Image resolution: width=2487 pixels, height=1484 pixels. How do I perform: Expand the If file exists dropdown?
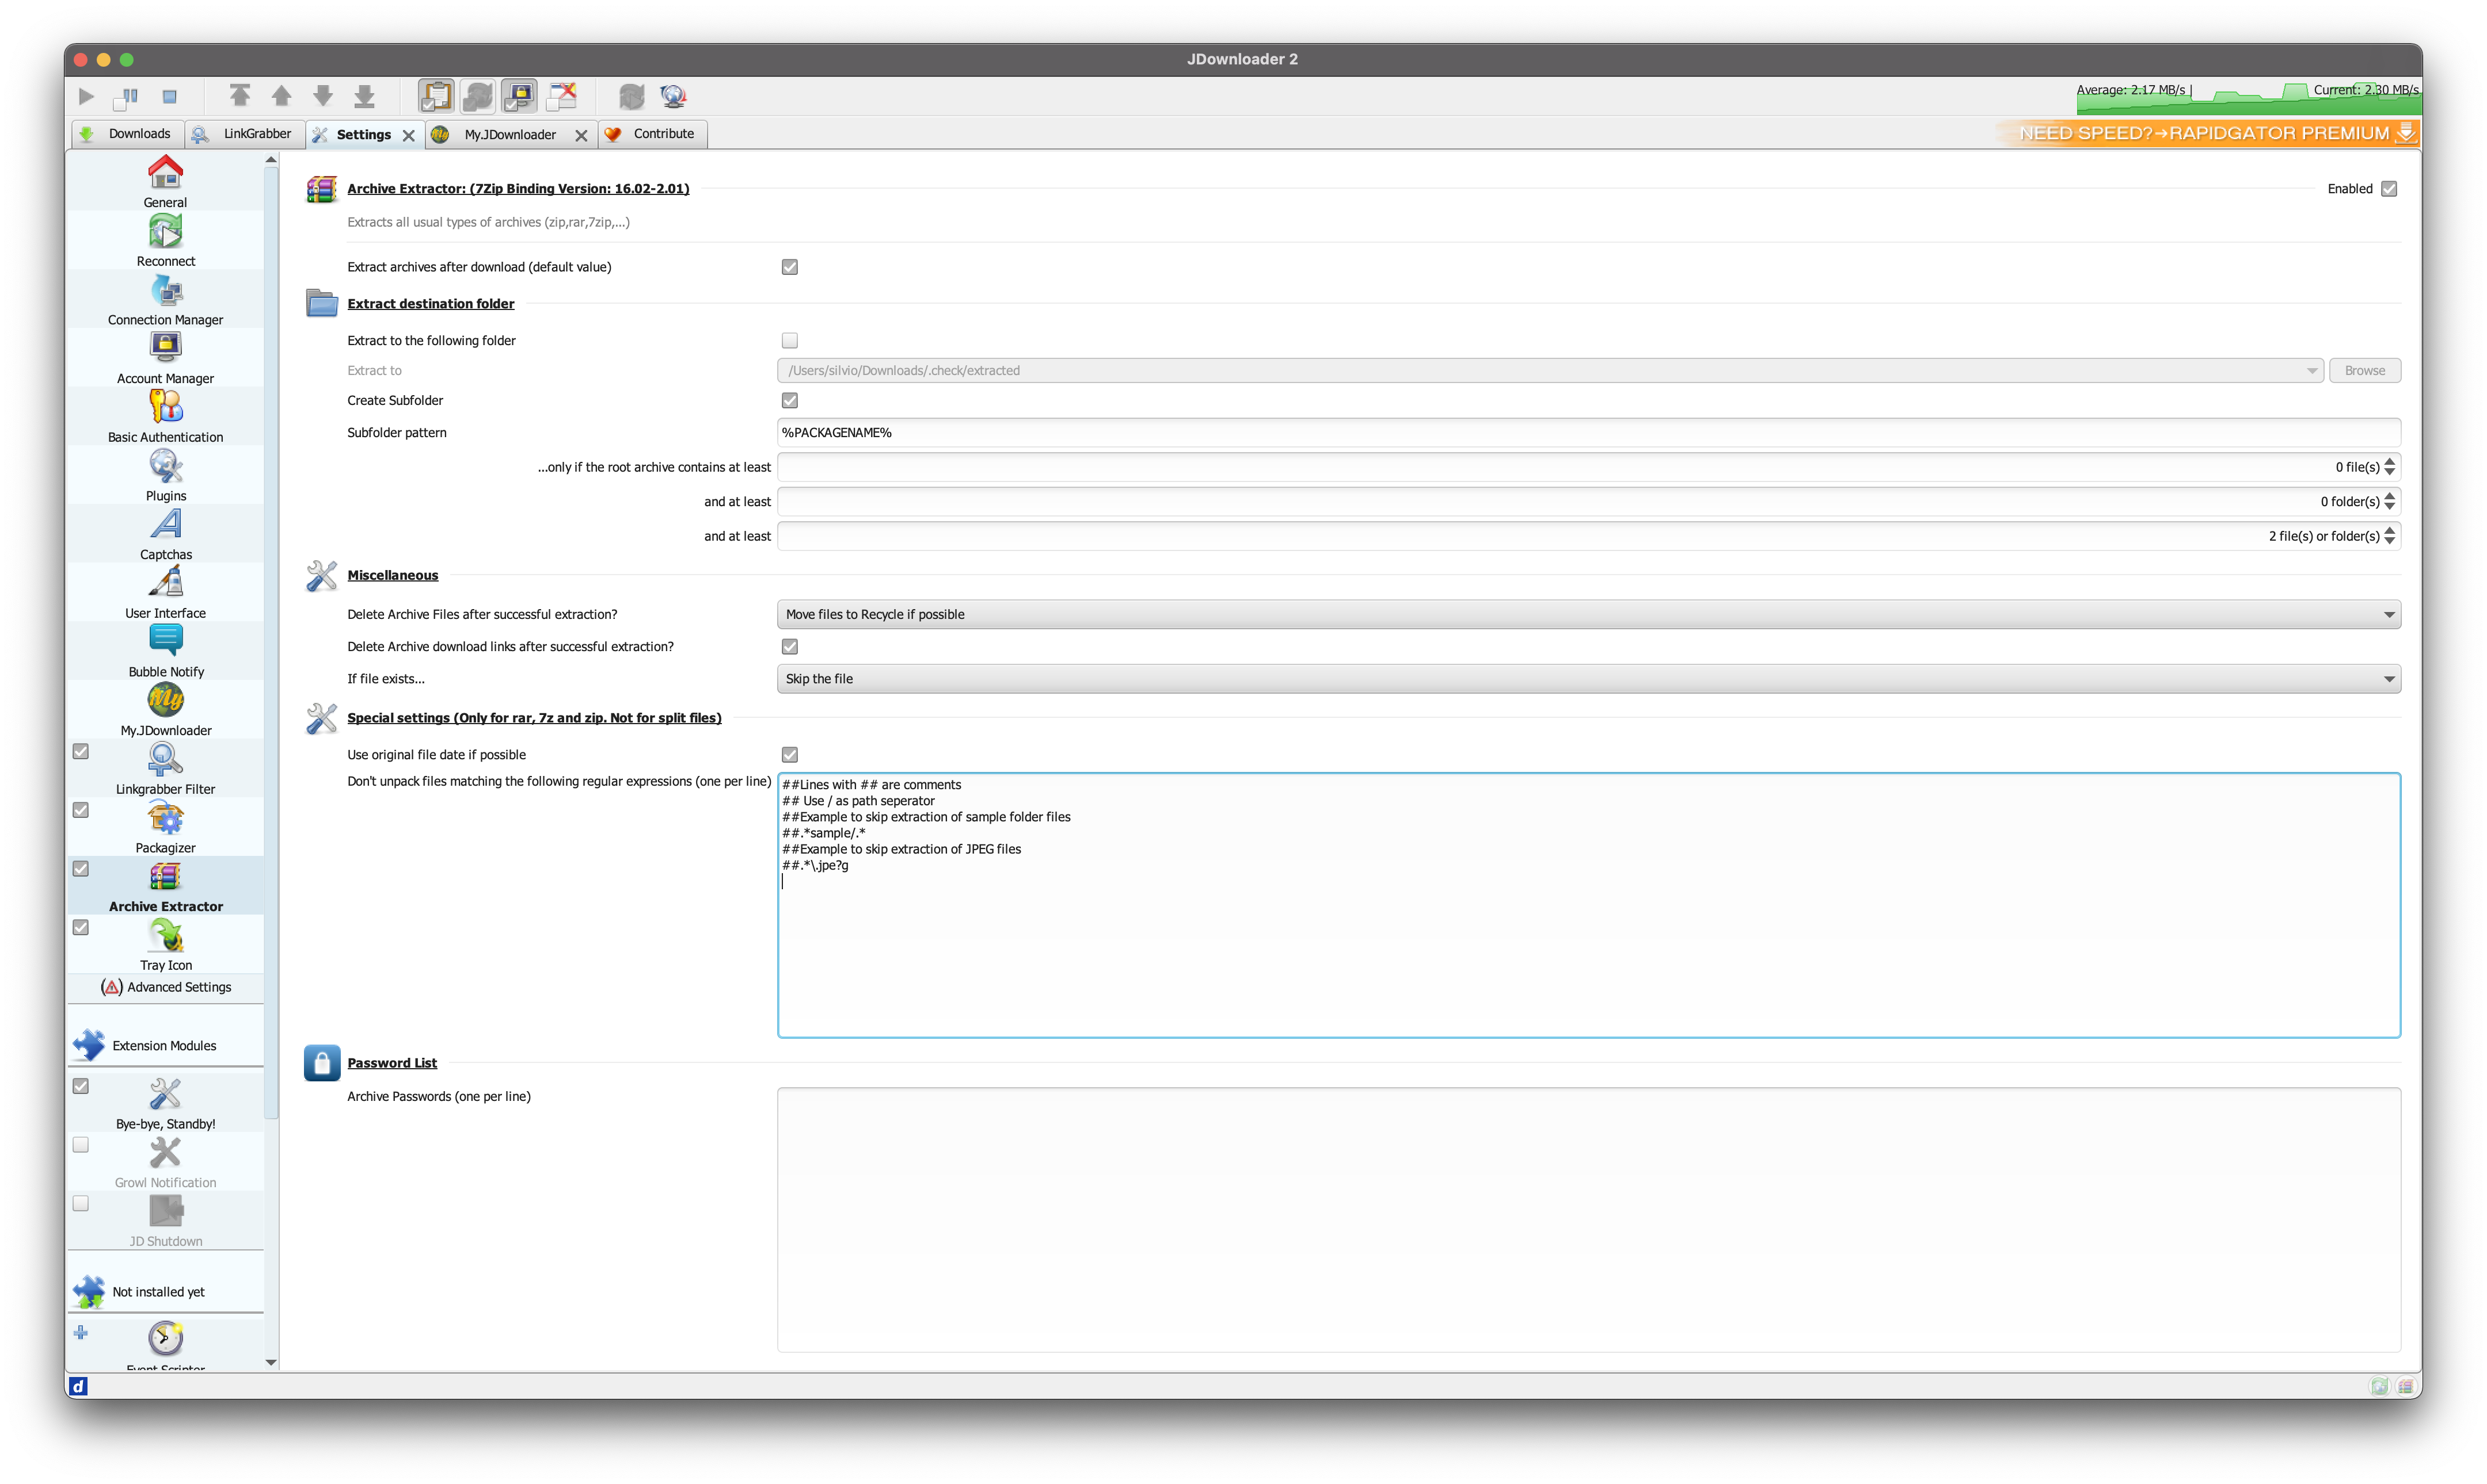pyautogui.click(x=1588, y=679)
